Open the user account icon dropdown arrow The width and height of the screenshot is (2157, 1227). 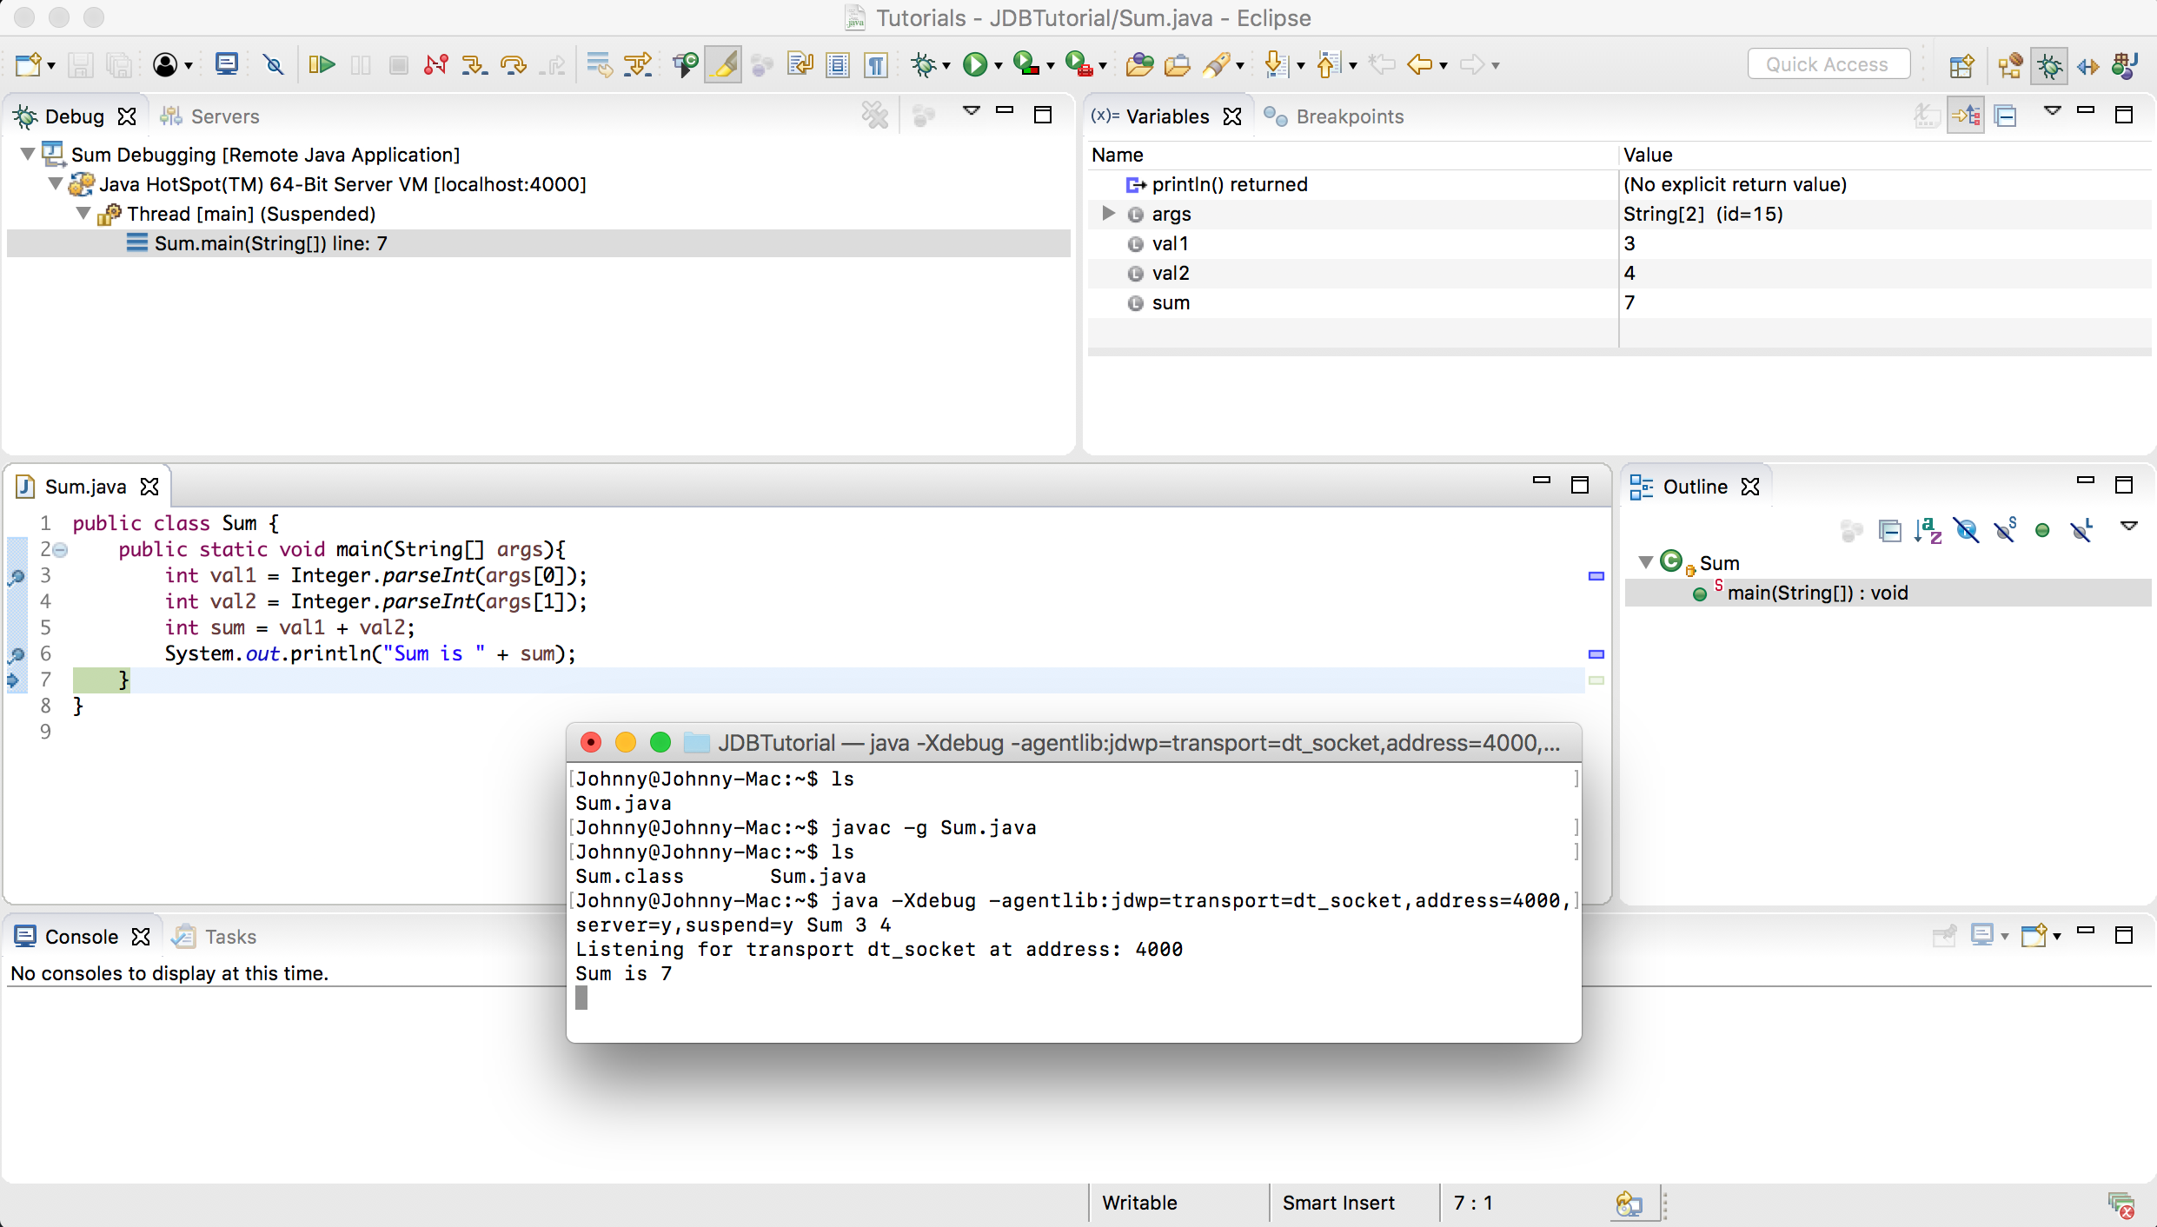[188, 65]
